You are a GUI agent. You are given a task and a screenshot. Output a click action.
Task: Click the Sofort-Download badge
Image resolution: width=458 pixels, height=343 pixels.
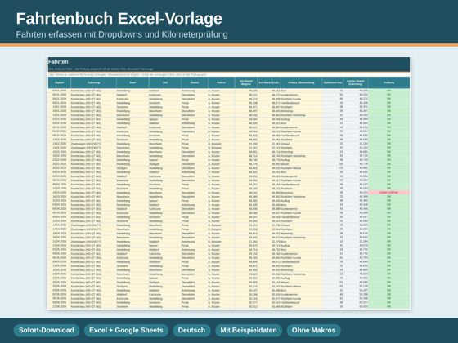coord(46,330)
